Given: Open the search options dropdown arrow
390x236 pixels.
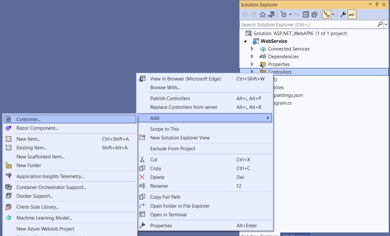Looking at the screenshot, I should coord(386,24).
